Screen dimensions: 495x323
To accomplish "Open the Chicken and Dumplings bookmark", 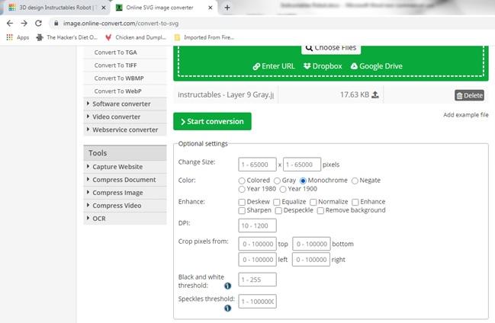I will (x=136, y=37).
